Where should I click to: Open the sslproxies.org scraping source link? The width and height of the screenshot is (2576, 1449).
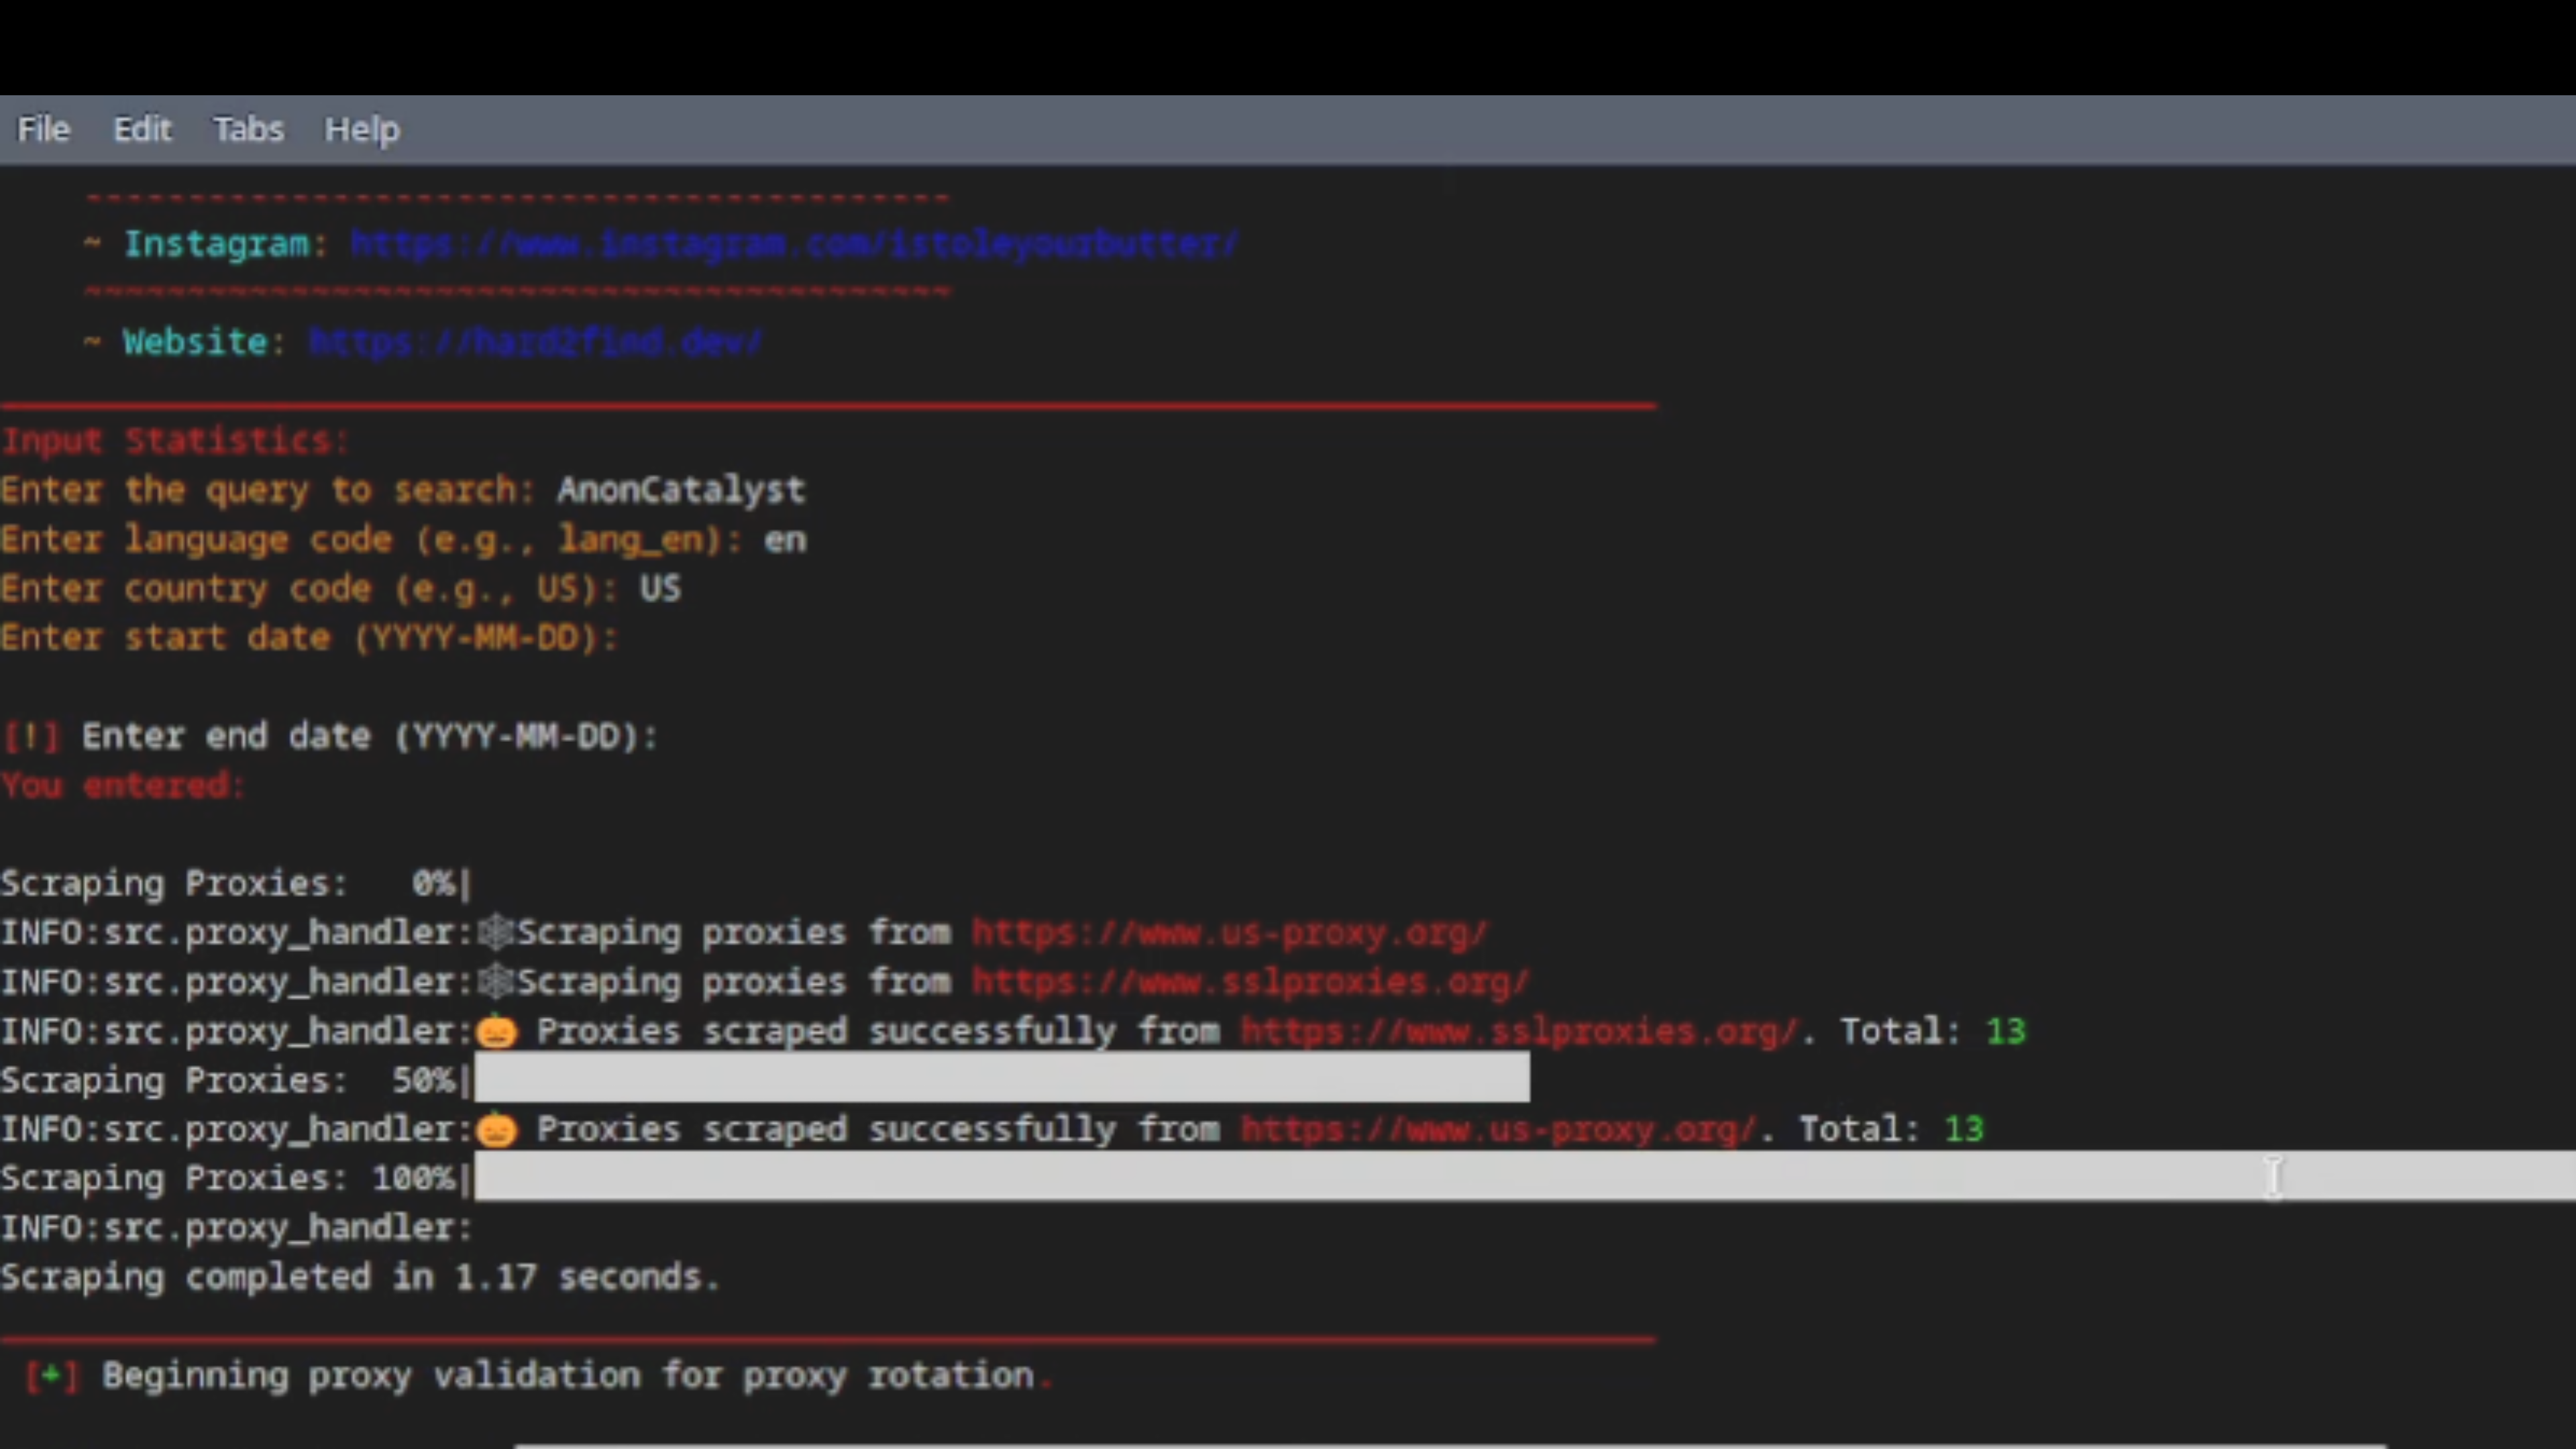(x=1248, y=981)
